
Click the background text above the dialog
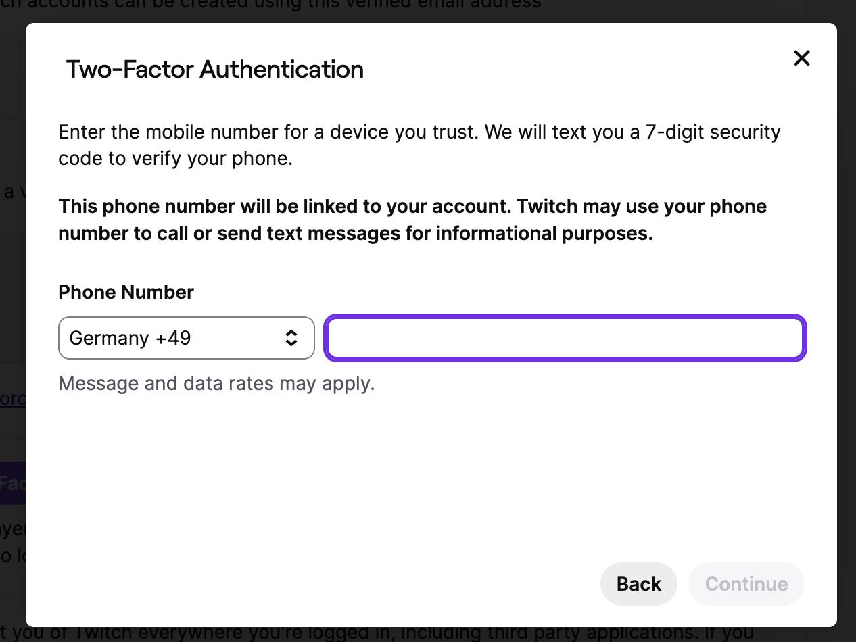(270, 5)
